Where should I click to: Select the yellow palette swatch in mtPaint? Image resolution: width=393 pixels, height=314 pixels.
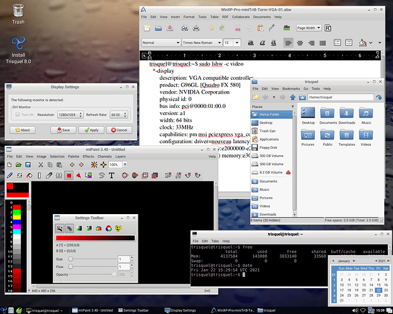pos(17,217)
